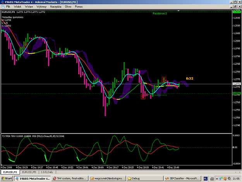Open the Narzędzia menu
The height and width of the screenshot is (182, 242).
coord(55,7)
